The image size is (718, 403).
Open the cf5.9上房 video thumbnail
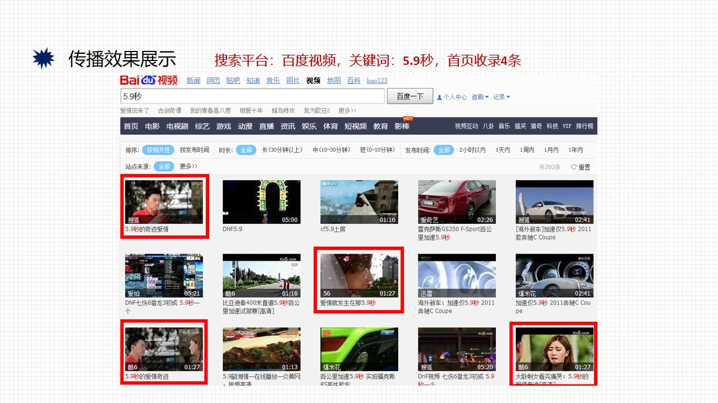pyautogui.click(x=359, y=202)
